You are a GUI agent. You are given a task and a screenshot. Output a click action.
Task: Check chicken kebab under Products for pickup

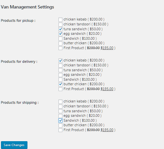click(60, 20)
